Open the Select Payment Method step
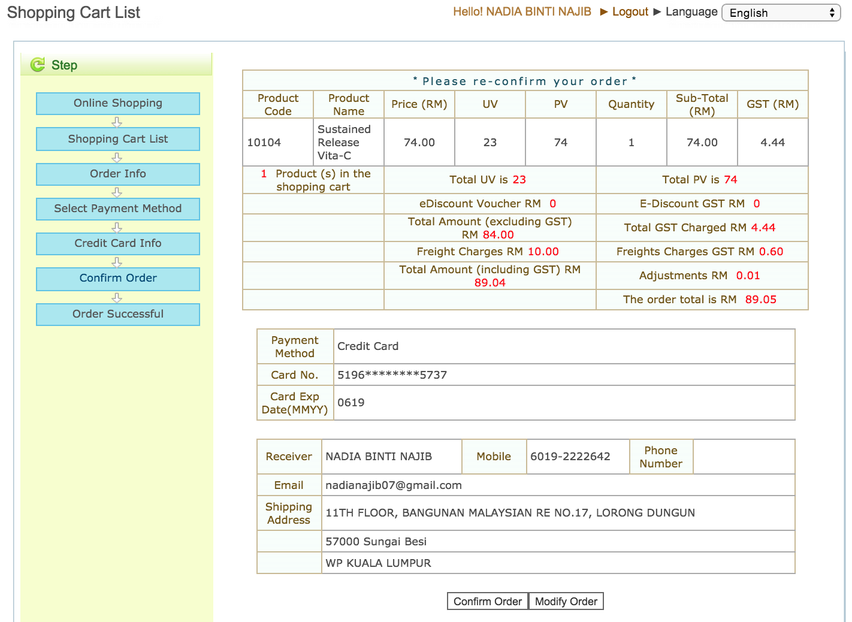852x622 pixels. 118,209
